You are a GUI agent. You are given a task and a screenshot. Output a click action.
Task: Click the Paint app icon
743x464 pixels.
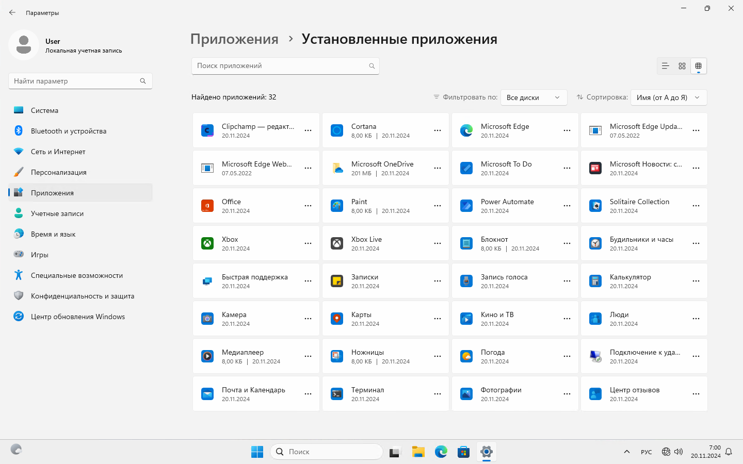[337, 206]
